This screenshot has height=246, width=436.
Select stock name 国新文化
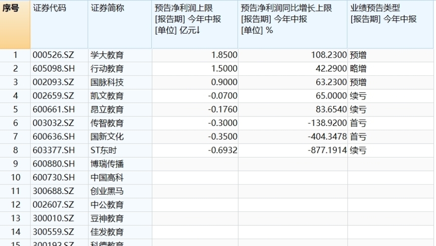(107, 136)
